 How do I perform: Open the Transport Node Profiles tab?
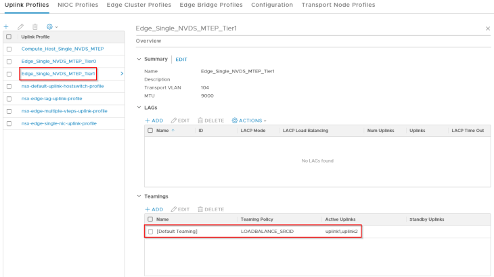pos(338,5)
